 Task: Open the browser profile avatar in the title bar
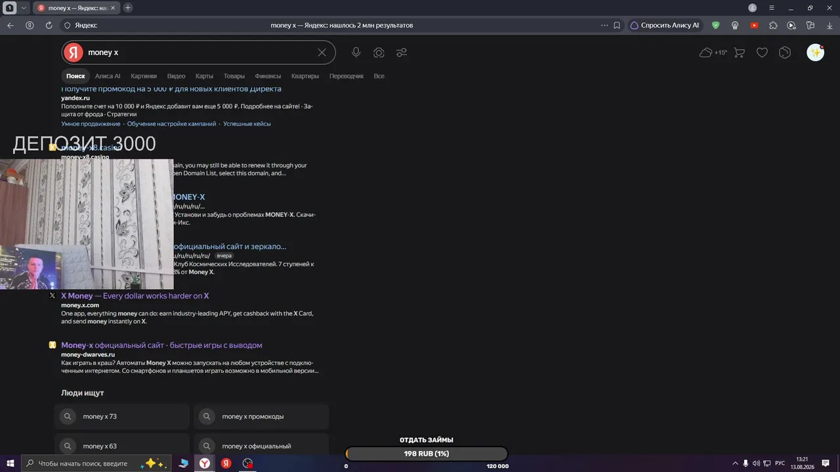[x=753, y=8]
